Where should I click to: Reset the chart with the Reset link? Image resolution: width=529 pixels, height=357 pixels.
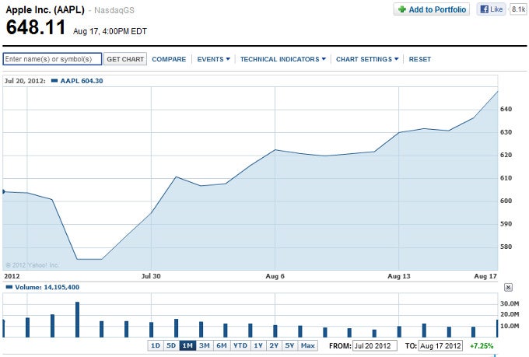(419, 59)
